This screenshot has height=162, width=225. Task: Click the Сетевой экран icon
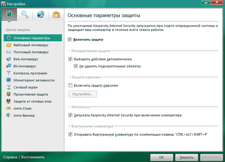point(9,88)
